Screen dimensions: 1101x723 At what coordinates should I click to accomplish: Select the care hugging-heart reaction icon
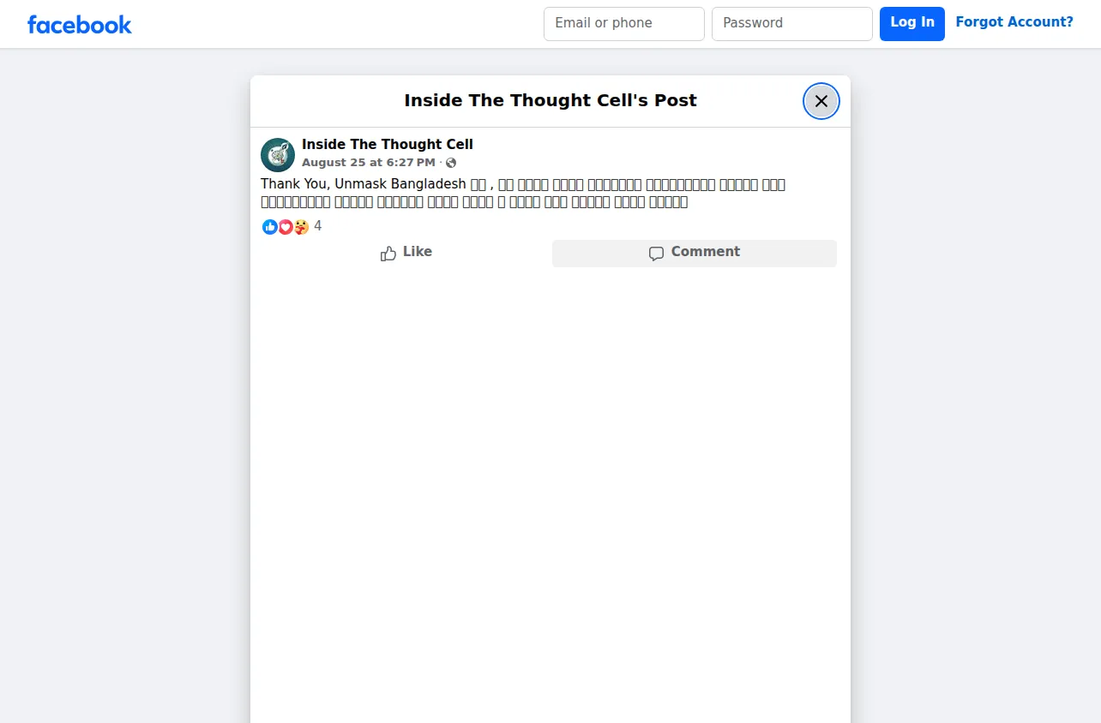(x=301, y=227)
